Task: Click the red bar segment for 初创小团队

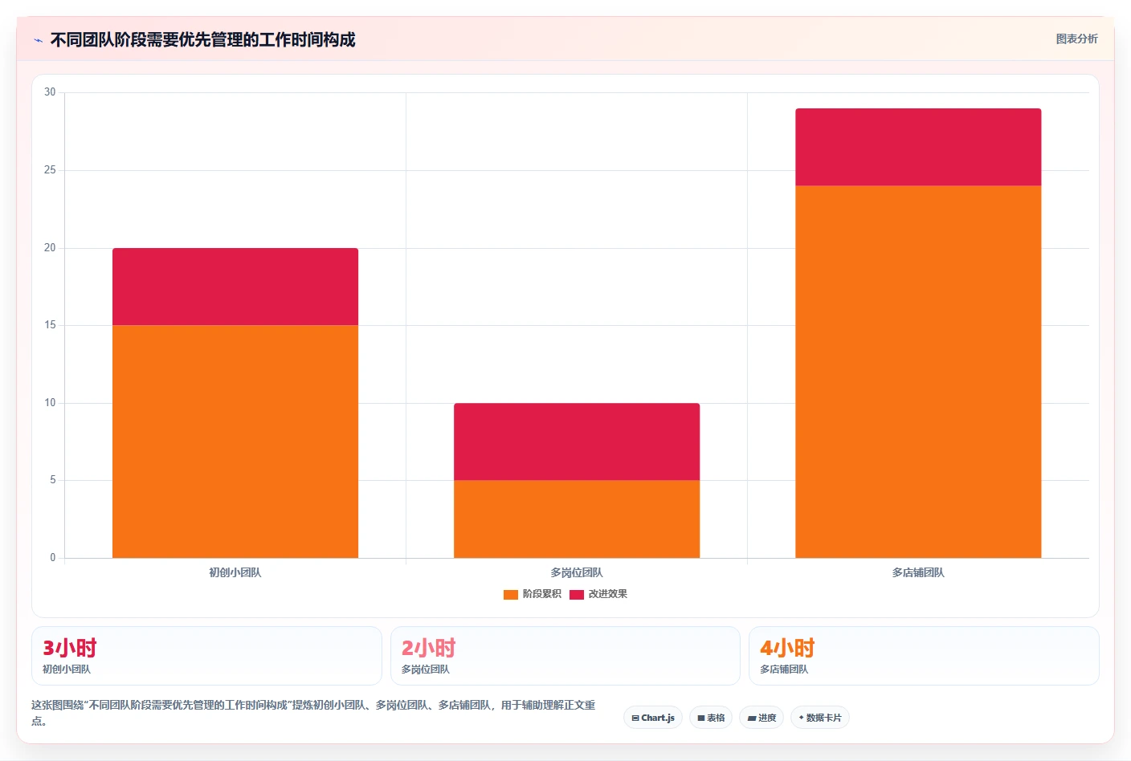Action: click(235, 287)
